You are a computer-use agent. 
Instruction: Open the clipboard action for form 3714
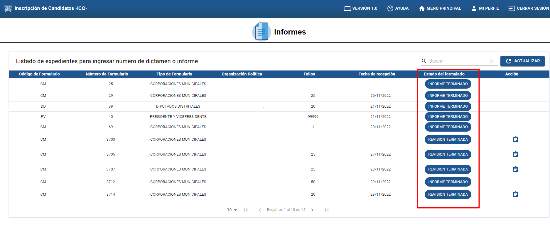[x=515, y=194]
